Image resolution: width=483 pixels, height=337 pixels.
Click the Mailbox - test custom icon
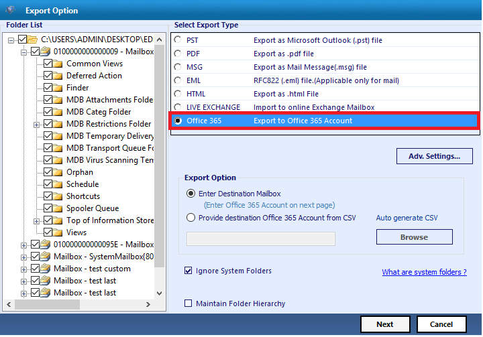tap(46, 269)
